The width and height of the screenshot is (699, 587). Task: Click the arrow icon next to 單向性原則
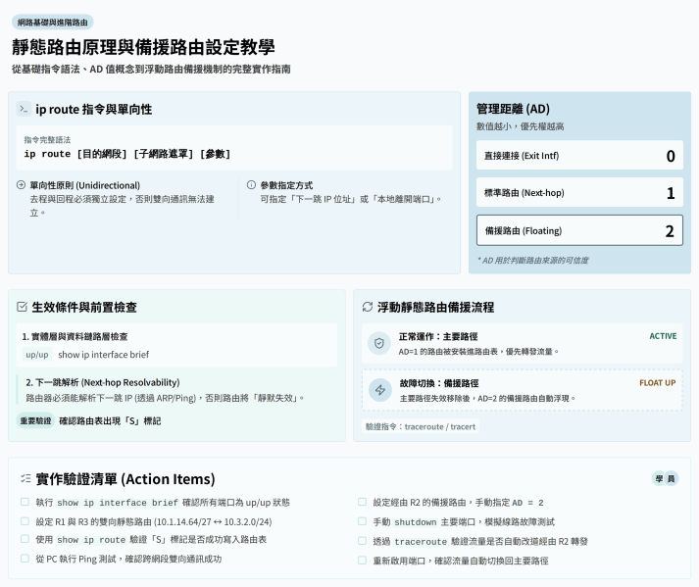pos(21,185)
